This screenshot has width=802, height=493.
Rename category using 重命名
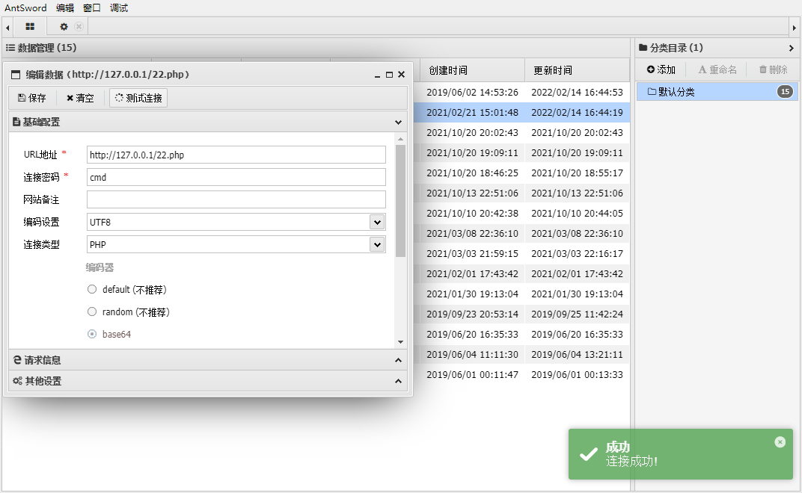(717, 69)
